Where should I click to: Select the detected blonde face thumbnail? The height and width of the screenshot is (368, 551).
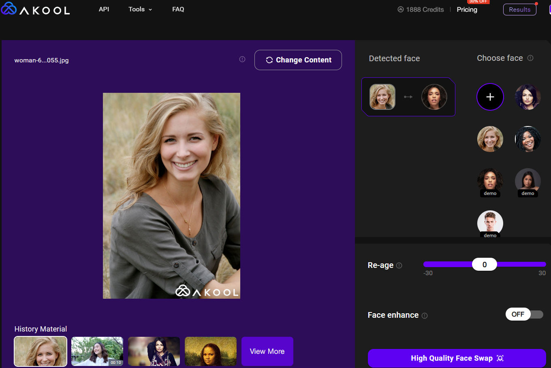(382, 97)
